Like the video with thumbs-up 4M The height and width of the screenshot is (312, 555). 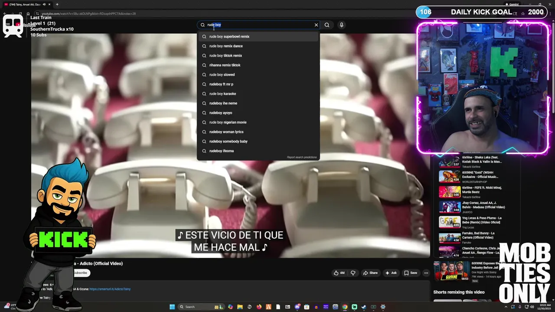(x=339, y=273)
